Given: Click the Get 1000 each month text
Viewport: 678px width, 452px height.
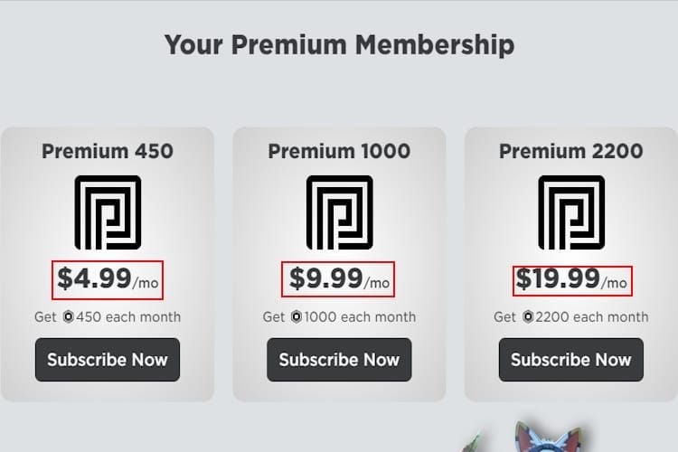Looking at the screenshot, I should [339, 317].
